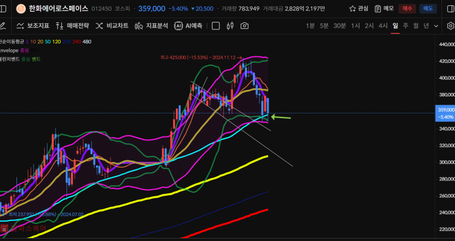Take a chart snapshot with camera icon
The image size is (455, 241).
click(245, 26)
